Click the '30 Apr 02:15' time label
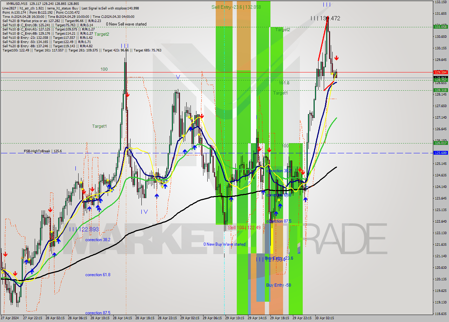Viewport: 449px width, 322px height. [324, 318]
